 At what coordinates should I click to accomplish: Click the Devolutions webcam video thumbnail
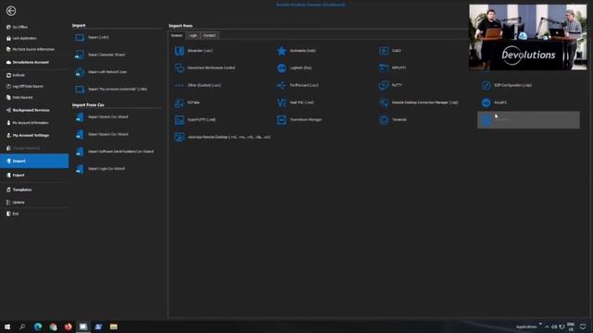528,37
